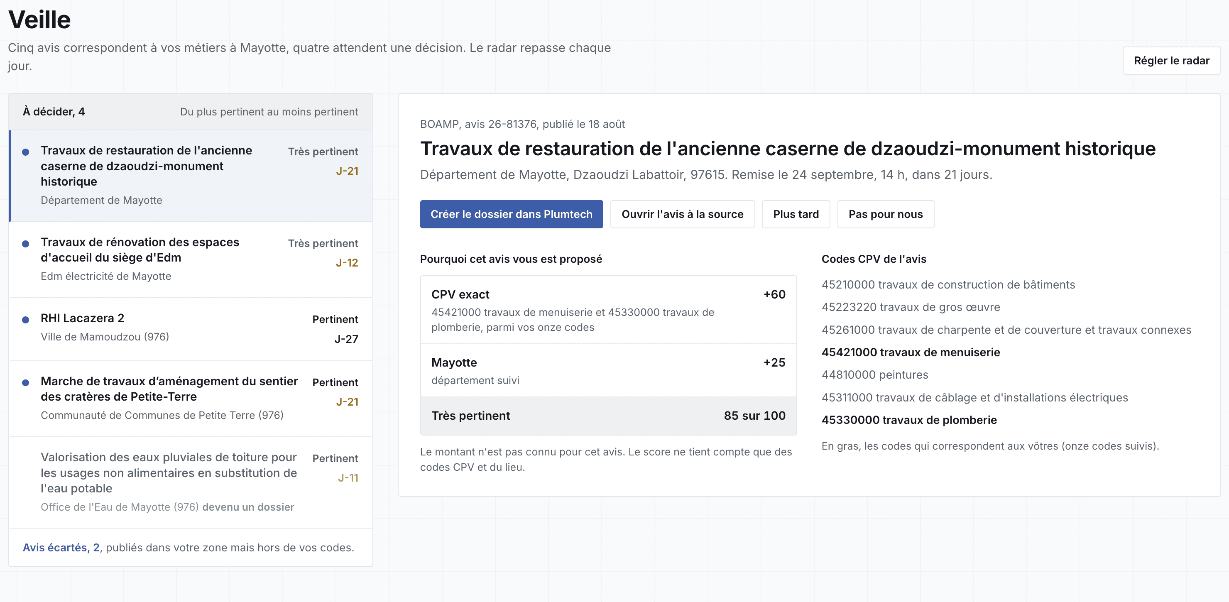
Task: Click the À décider, 4 heading
Action: 54,112
